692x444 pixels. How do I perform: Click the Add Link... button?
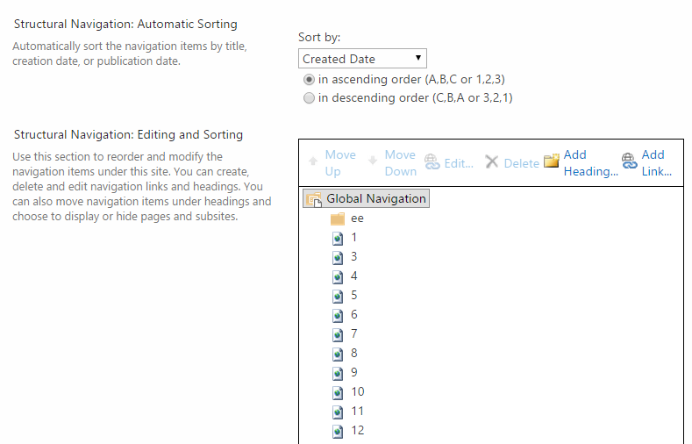point(657,163)
